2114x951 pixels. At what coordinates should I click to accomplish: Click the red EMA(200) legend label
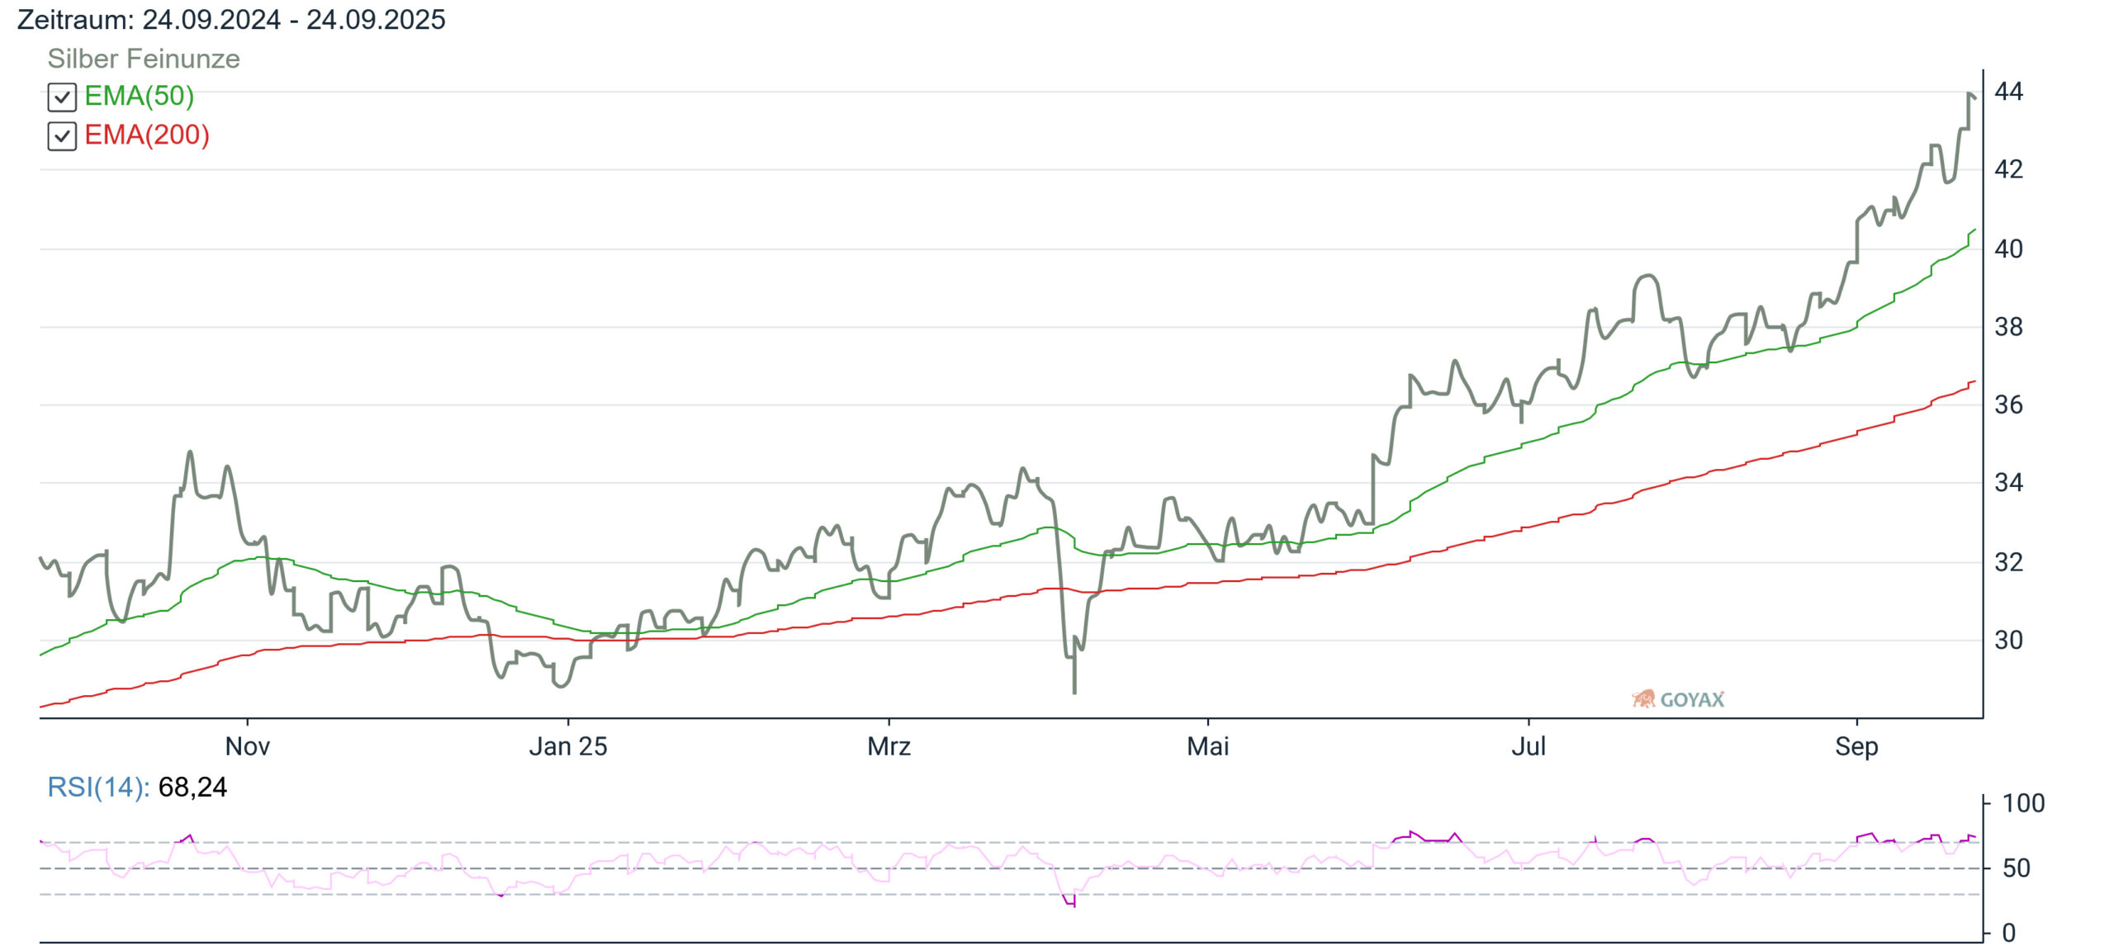click(147, 135)
